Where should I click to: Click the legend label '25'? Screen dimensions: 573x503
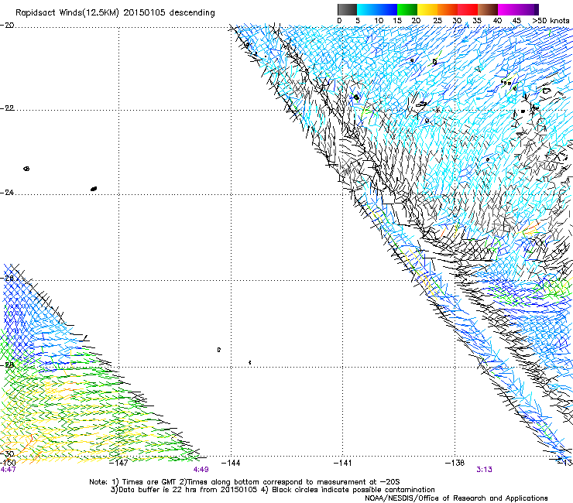coord(437,20)
